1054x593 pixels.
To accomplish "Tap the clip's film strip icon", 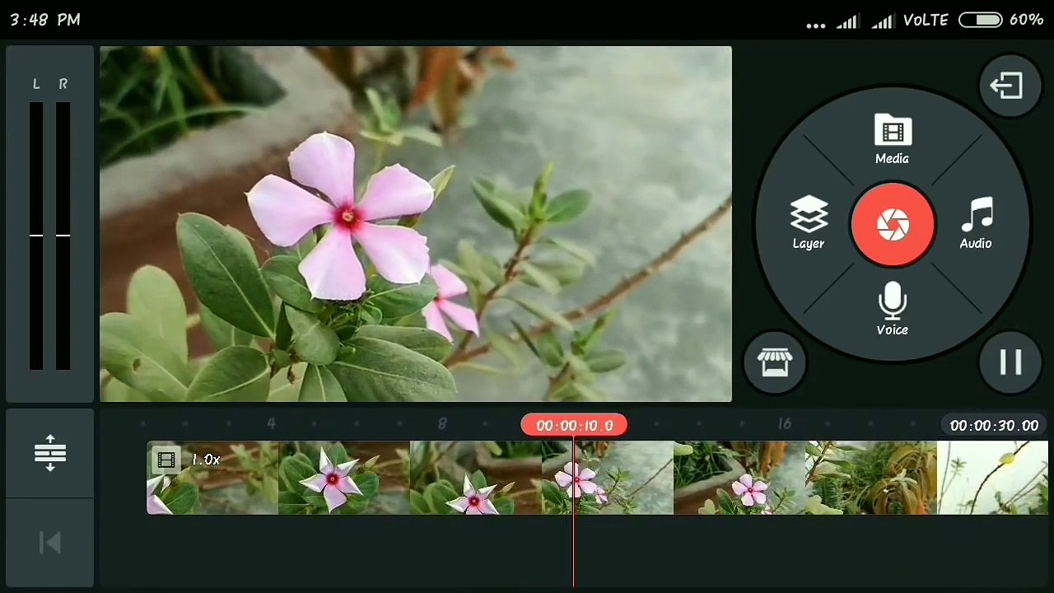I will 166,460.
